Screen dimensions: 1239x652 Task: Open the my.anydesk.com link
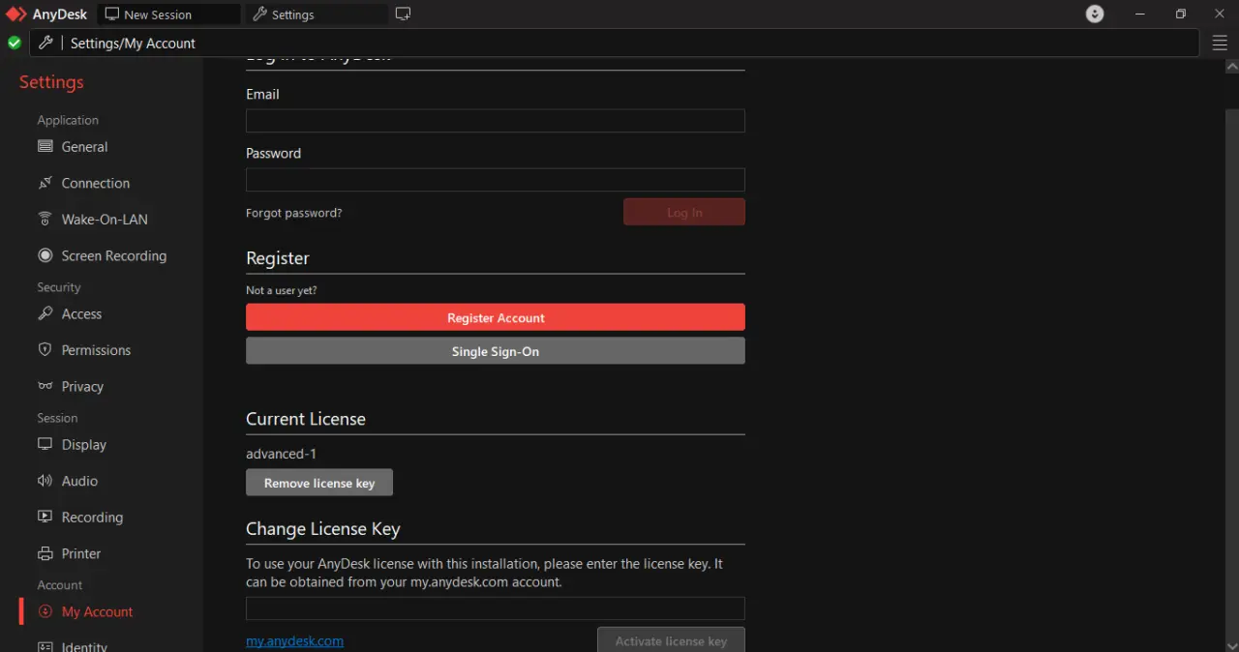tap(294, 640)
